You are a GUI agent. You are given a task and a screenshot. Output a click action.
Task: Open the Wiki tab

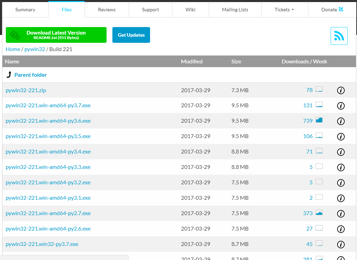click(190, 10)
